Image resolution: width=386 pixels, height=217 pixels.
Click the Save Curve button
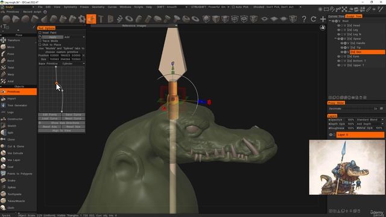tap(74, 115)
